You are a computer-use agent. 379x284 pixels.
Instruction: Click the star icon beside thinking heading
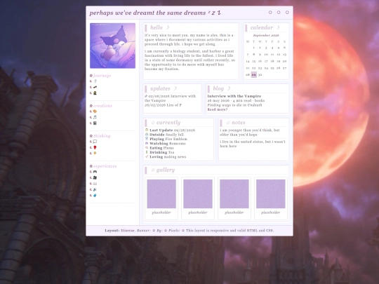click(91, 136)
